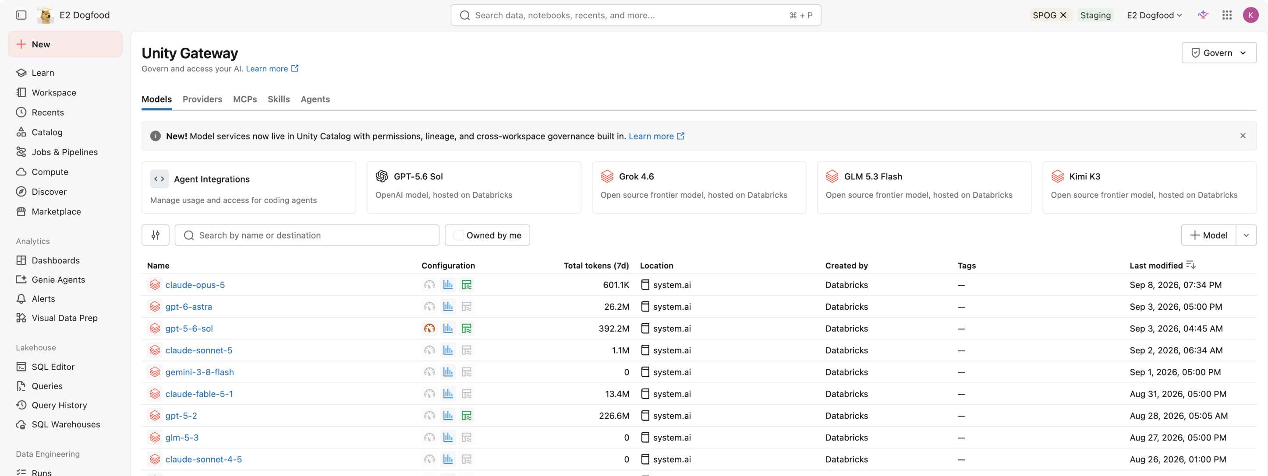Viewport: 1268px width, 476px height.
Task: Switch to the Skills tab
Action: 279,99
